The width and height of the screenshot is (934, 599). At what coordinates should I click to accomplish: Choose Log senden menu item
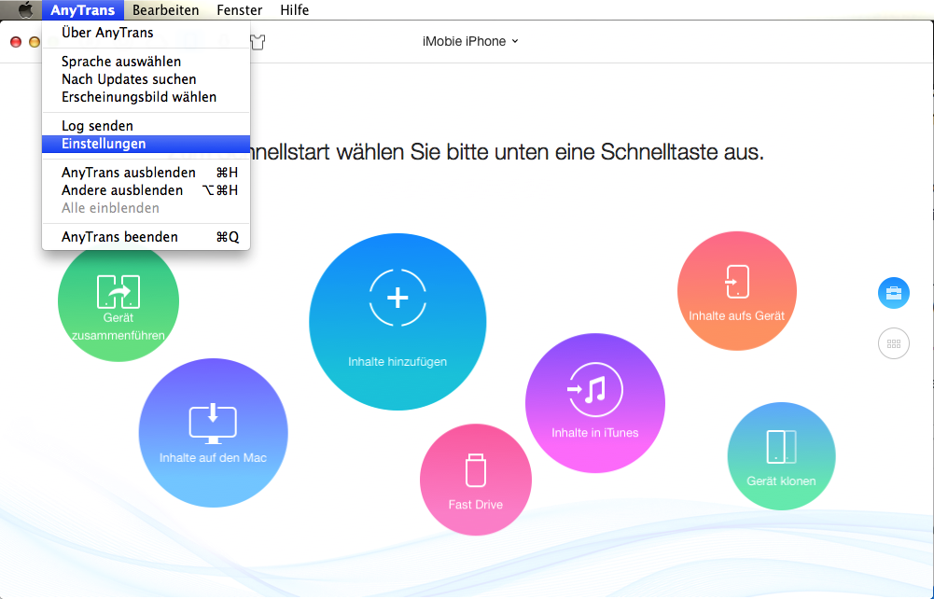pyautogui.click(x=146, y=126)
